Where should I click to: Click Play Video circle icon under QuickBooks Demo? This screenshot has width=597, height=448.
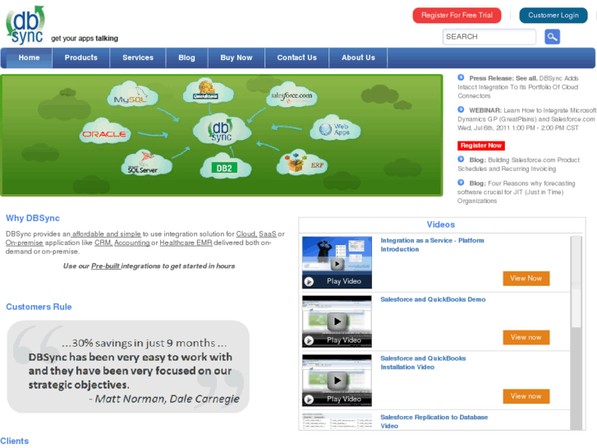pyautogui.click(x=309, y=340)
